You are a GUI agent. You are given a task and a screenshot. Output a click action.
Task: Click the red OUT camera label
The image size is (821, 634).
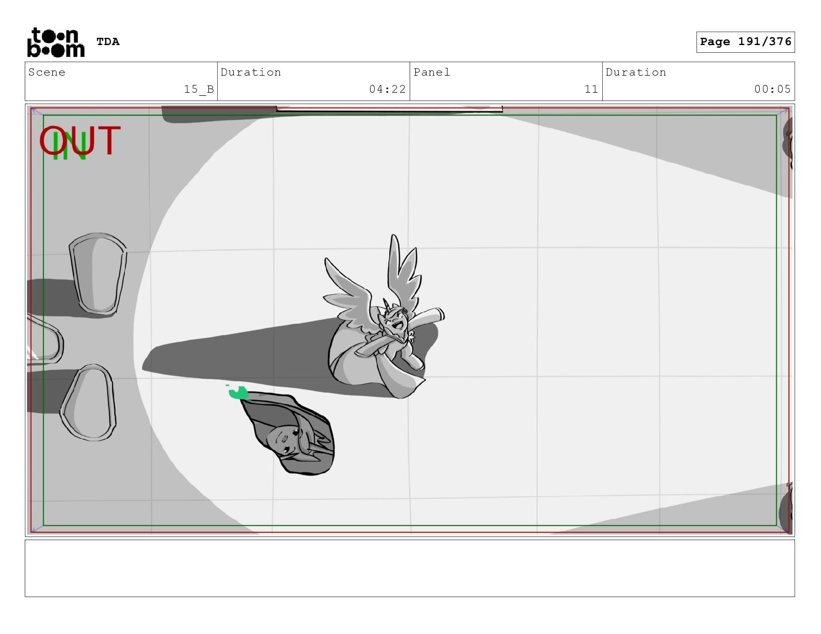click(x=80, y=141)
